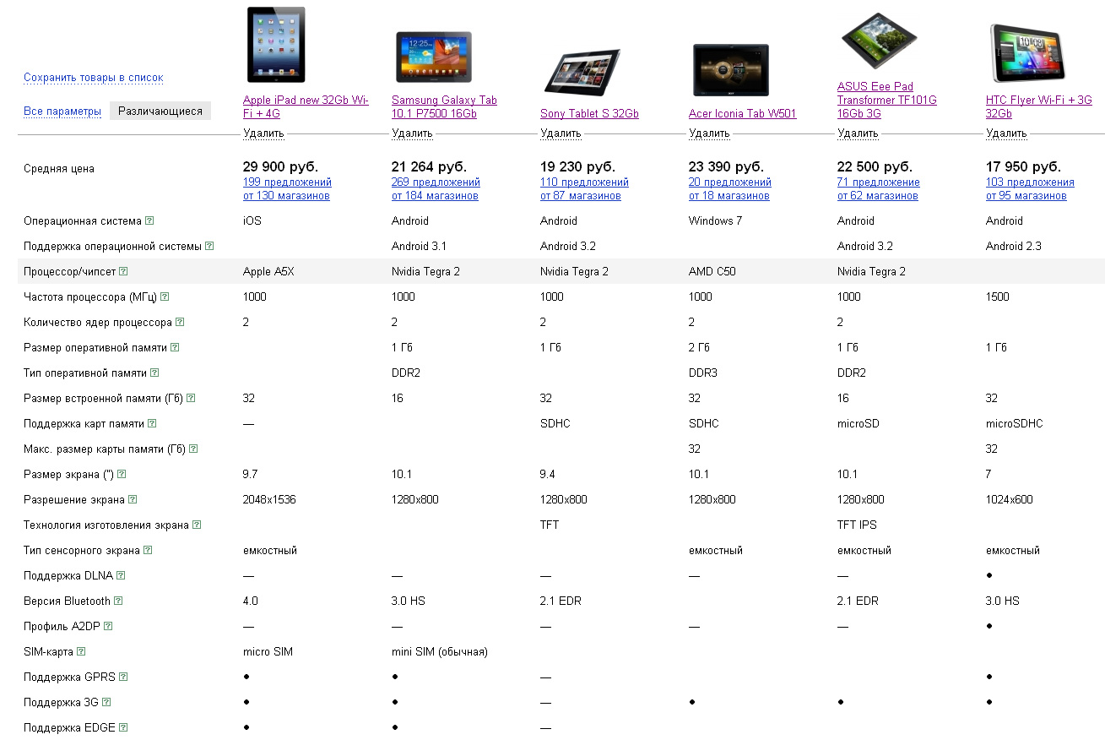
Task: Click the ASUS Eee Pad Transformer image
Action: (880, 41)
